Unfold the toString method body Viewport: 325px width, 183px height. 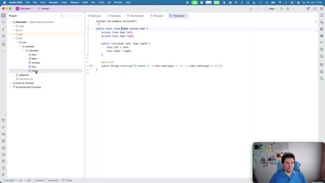click(93, 66)
